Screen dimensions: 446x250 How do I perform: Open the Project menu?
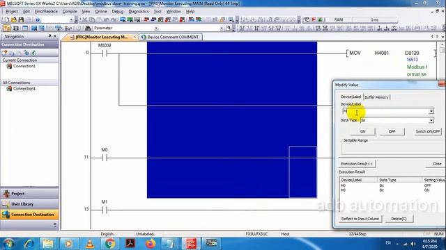click(x=12, y=11)
